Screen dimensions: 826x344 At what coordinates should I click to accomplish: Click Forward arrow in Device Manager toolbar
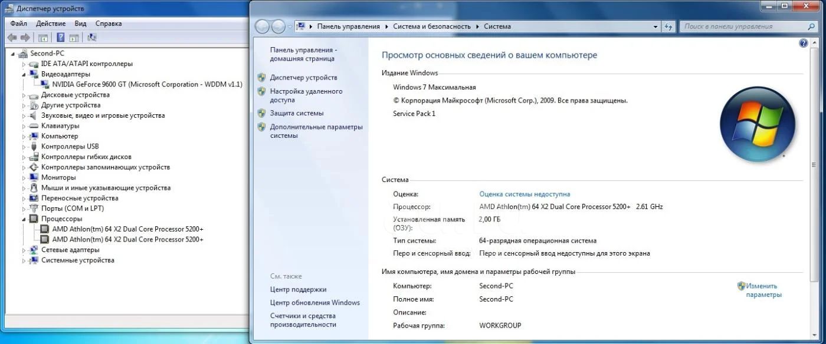pos(27,38)
